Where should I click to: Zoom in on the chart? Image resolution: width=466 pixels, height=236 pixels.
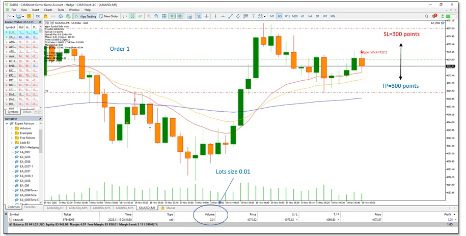tap(149, 16)
